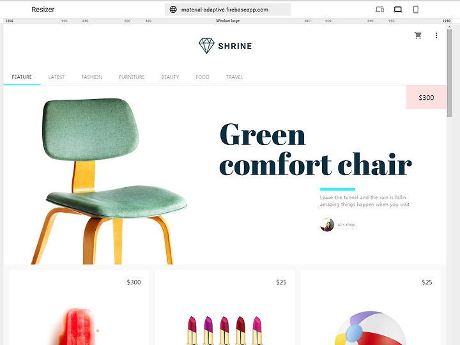Click the material-adaptive URL field
This screenshot has width=460, height=345.
coord(228,10)
